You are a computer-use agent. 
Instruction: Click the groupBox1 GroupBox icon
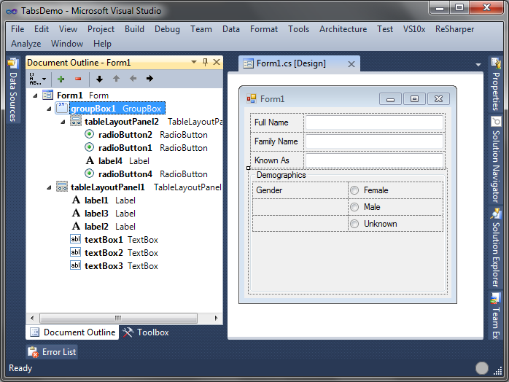pyautogui.click(x=62, y=108)
